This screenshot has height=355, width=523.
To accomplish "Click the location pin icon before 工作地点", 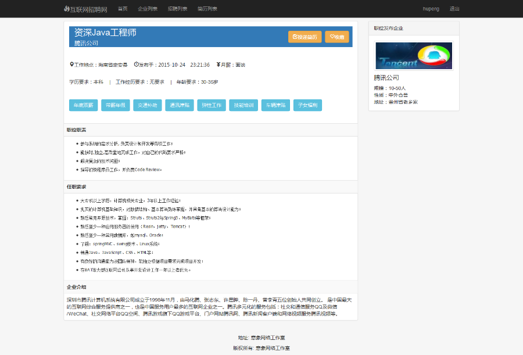I will [71, 65].
